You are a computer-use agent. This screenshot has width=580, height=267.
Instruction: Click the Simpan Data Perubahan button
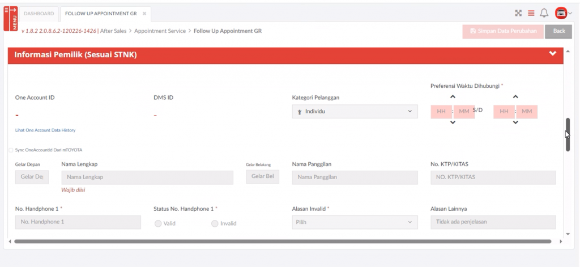click(x=502, y=31)
